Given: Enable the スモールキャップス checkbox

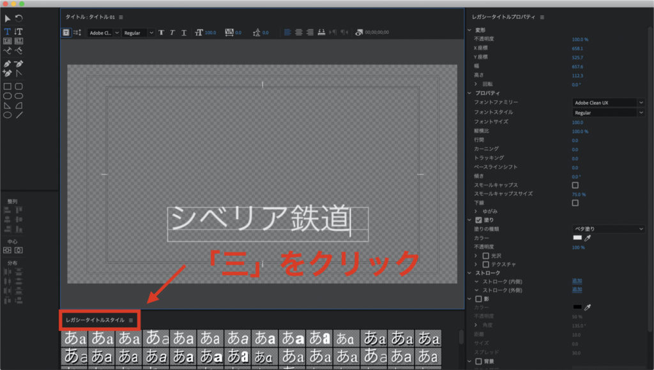Looking at the screenshot, I should click(x=575, y=185).
